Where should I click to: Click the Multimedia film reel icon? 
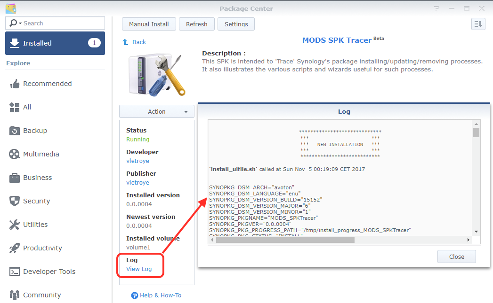[15, 155]
